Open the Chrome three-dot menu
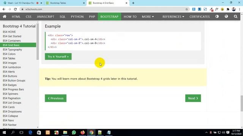 coord(240,9)
